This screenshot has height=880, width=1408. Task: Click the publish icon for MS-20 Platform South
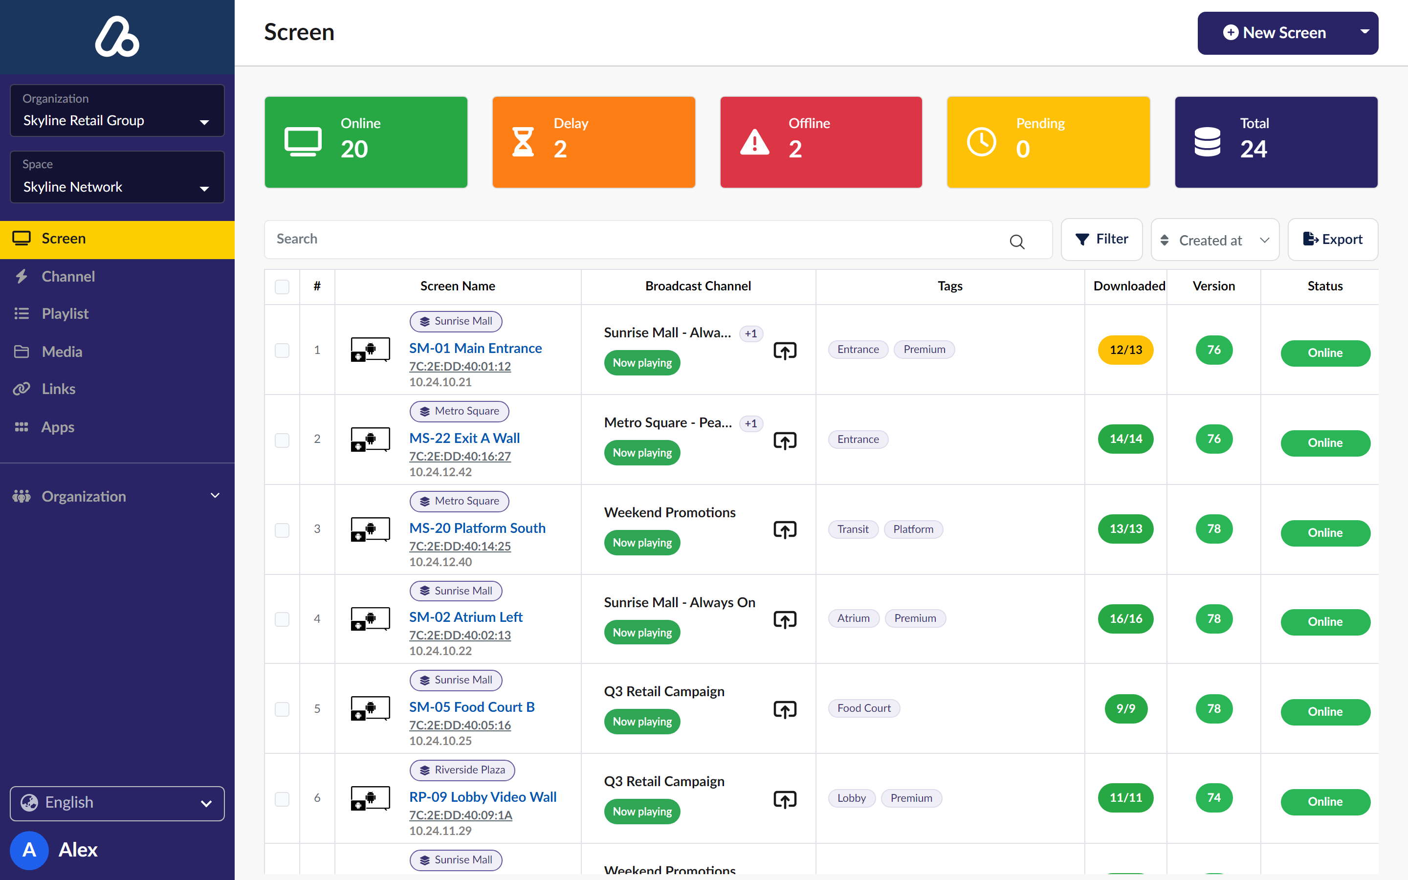click(784, 530)
